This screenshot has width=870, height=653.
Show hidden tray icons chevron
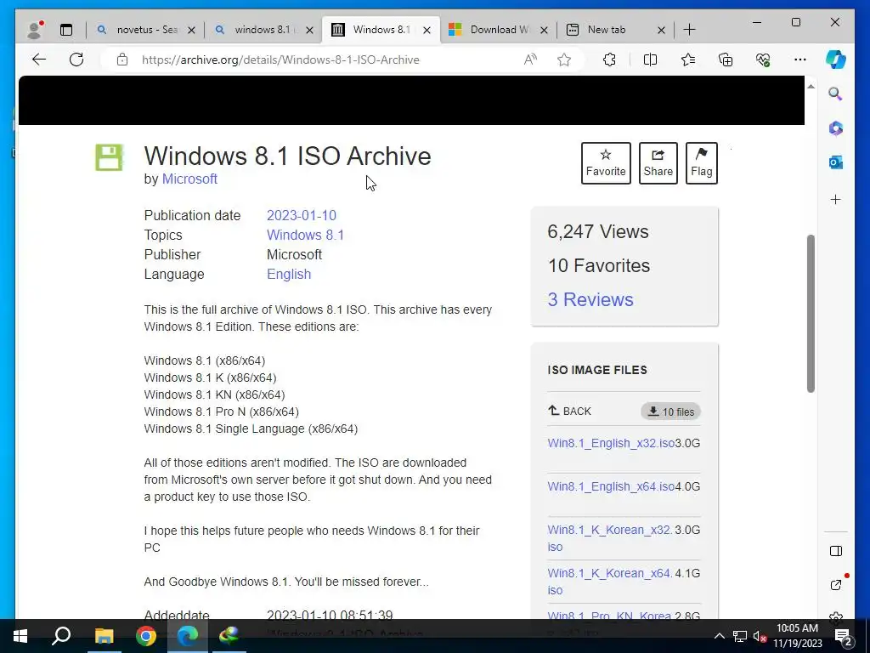[719, 636]
